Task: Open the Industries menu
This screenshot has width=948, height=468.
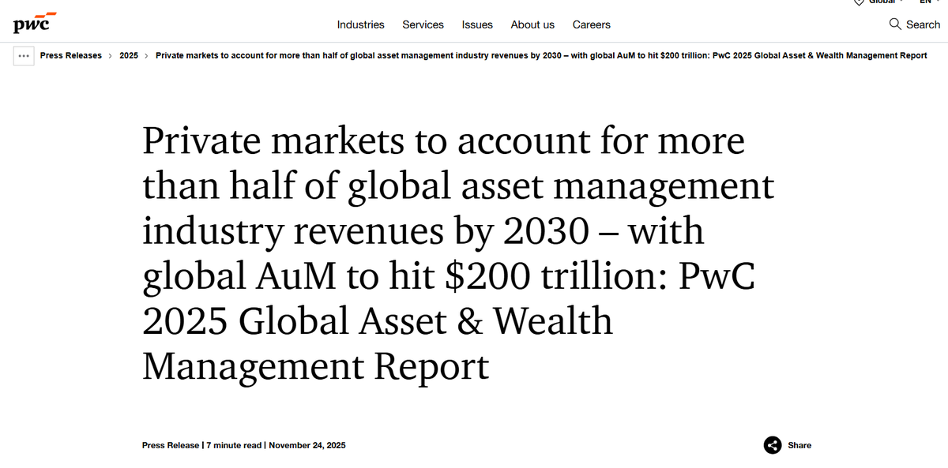Action: click(x=360, y=24)
